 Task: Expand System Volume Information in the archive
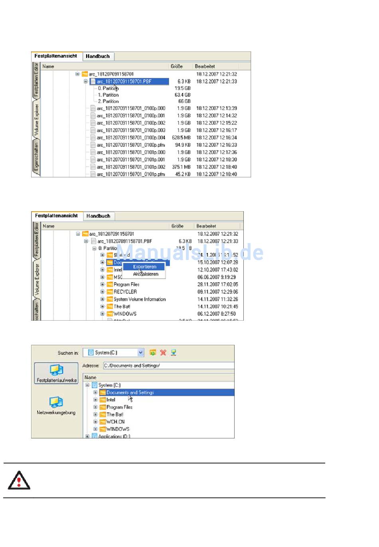(x=102, y=299)
